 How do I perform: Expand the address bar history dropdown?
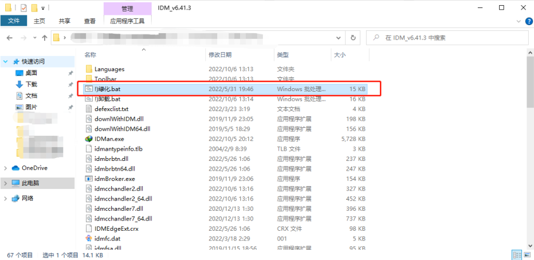338,37
